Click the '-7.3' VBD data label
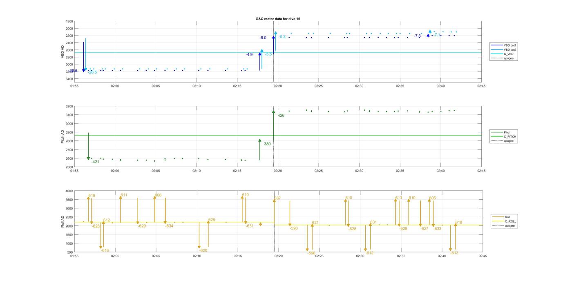The height and width of the screenshot is (283, 572). [x=417, y=36]
